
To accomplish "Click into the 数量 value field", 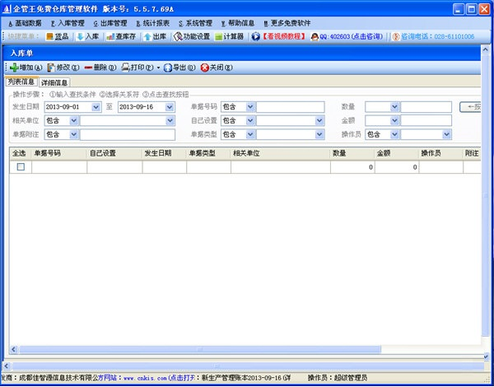I will pyautogui.click(x=426, y=107).
